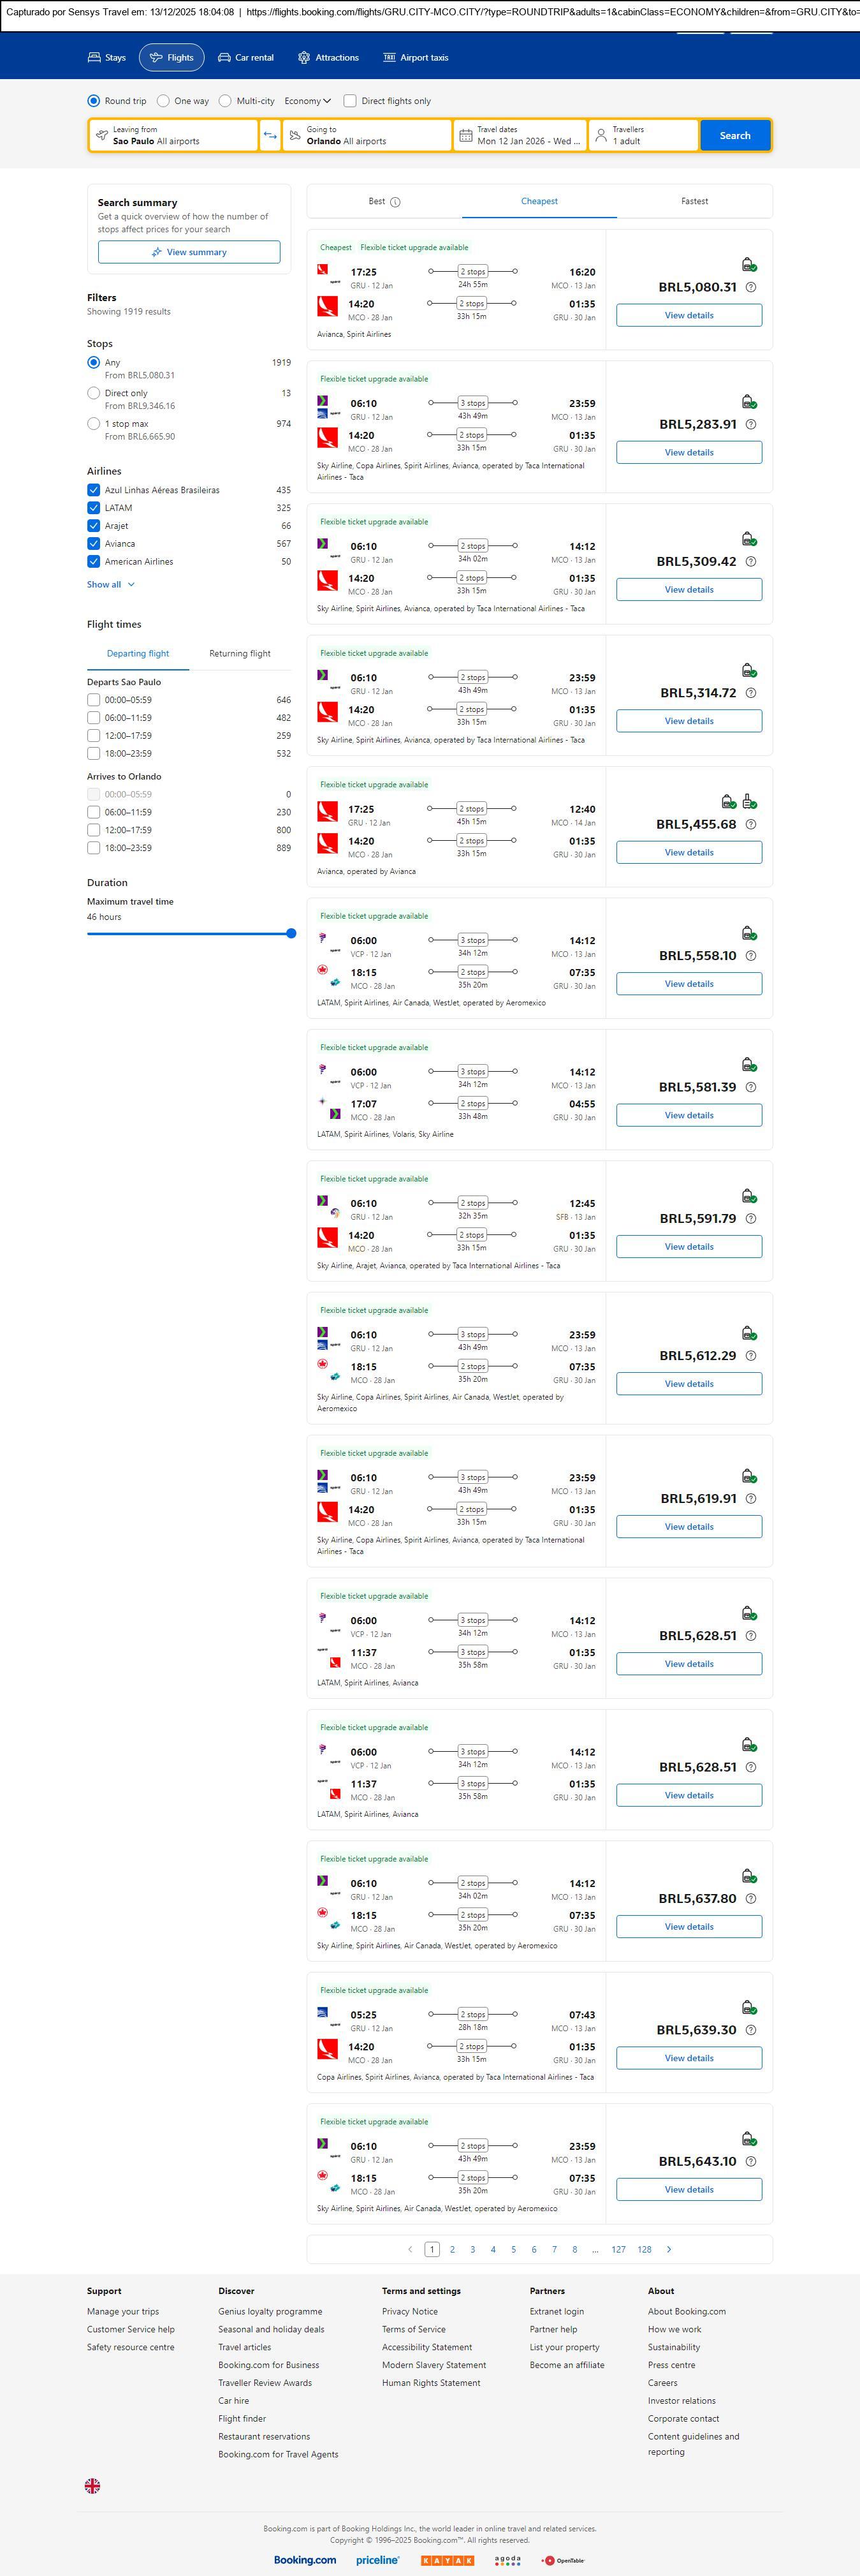Viewport: 860px width, 2576px height.
Task: Open the Travellers selector showing 1 adult
Action: point(643,135)
